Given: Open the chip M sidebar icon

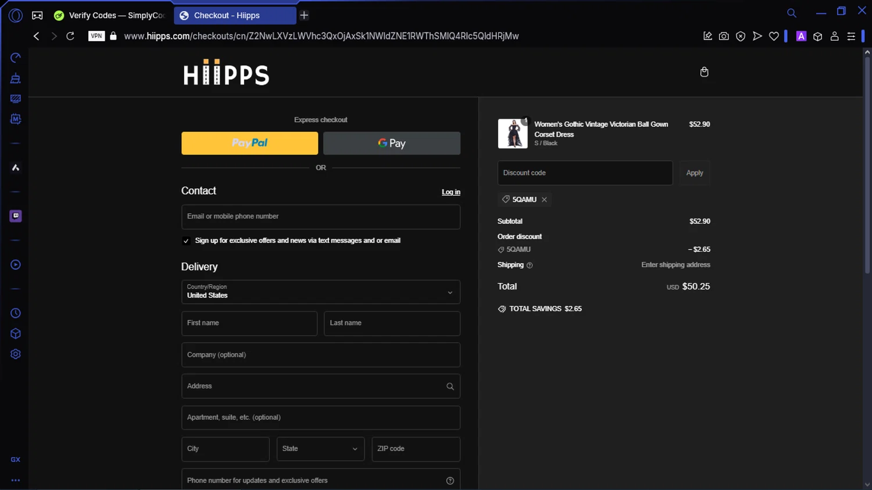Looking at the screenshot, I should pyautogui.click(x=16, y=119).
